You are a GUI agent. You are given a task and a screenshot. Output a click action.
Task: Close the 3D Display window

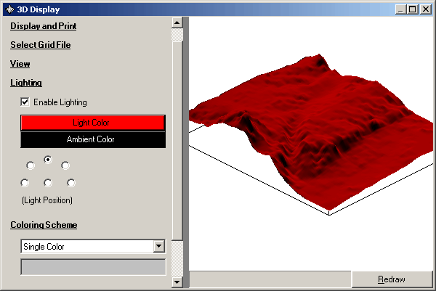pos(426,9)
